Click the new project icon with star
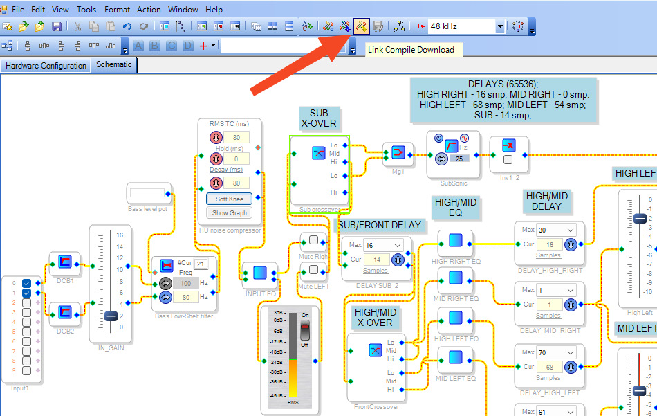Viewport: 657px width, 416px height. (7, 26)
